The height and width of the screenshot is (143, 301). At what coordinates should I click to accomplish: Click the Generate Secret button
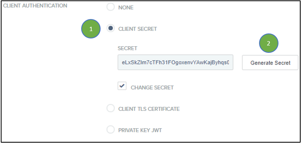point(270,63)
